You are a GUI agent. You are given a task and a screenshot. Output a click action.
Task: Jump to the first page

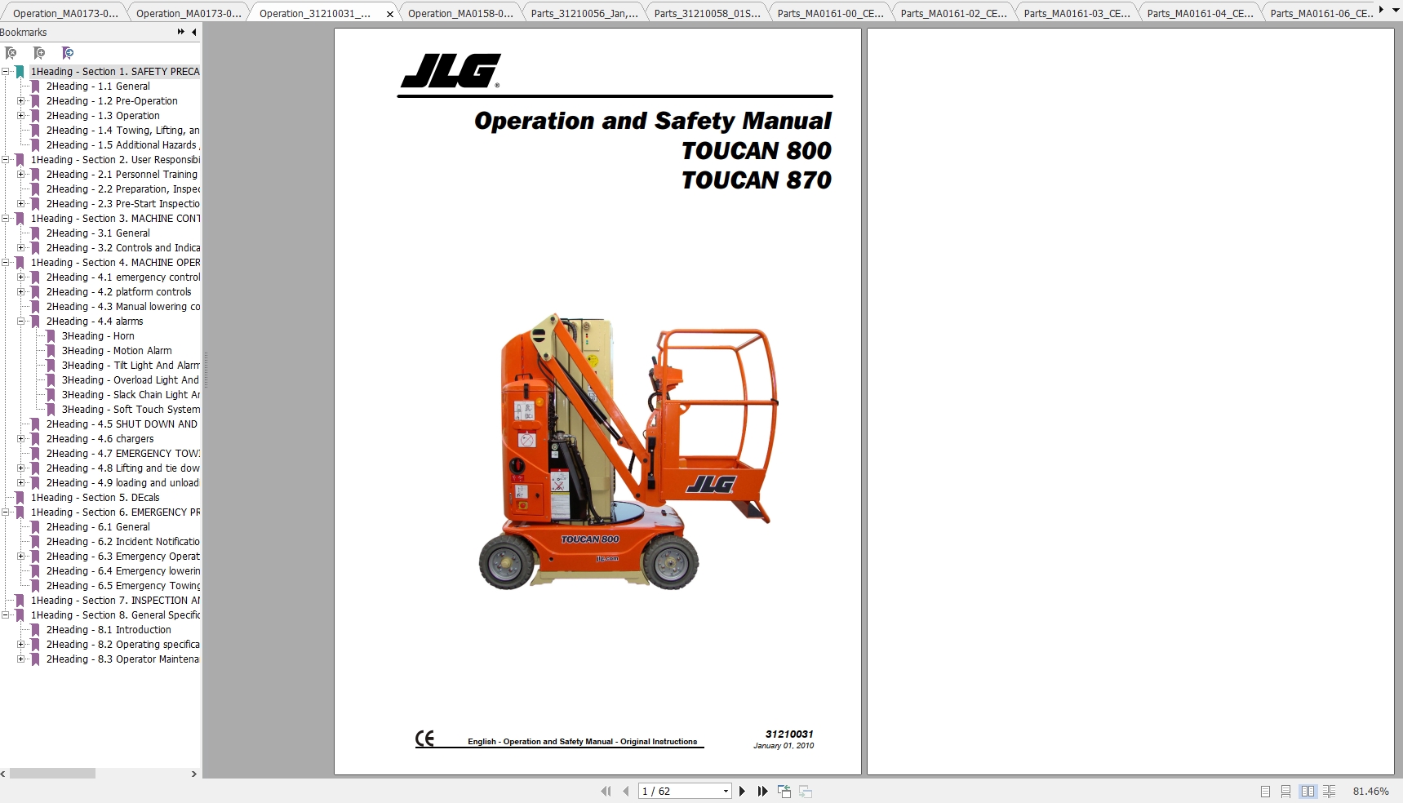coord(606,791)
